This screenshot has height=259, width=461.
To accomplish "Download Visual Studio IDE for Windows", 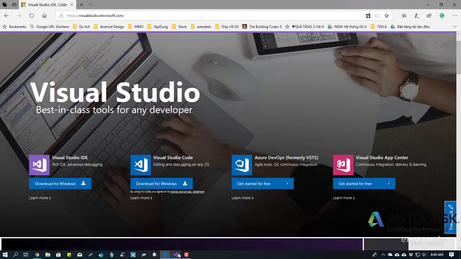I will [x=60, y=183].
